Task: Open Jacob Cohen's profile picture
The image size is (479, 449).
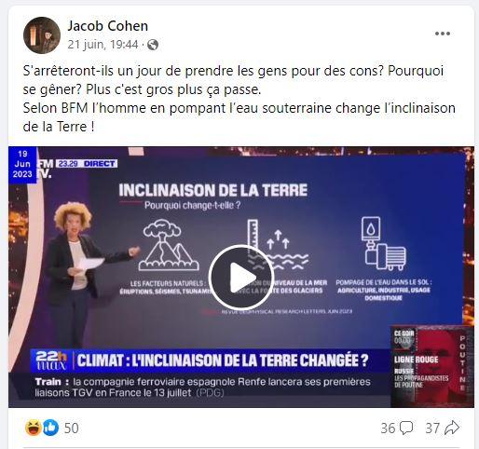Action: point(42,35)
